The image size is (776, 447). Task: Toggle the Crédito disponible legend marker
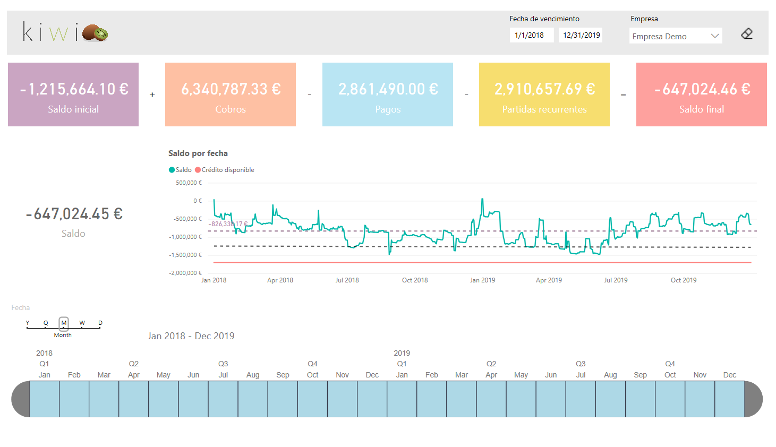[x=198, y=170]
